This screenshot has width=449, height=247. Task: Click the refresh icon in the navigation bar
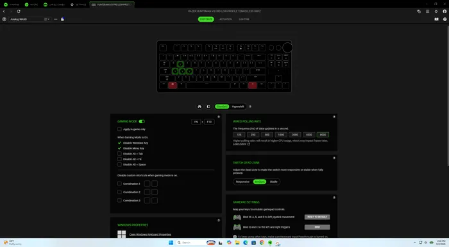(x=19, y=12)
